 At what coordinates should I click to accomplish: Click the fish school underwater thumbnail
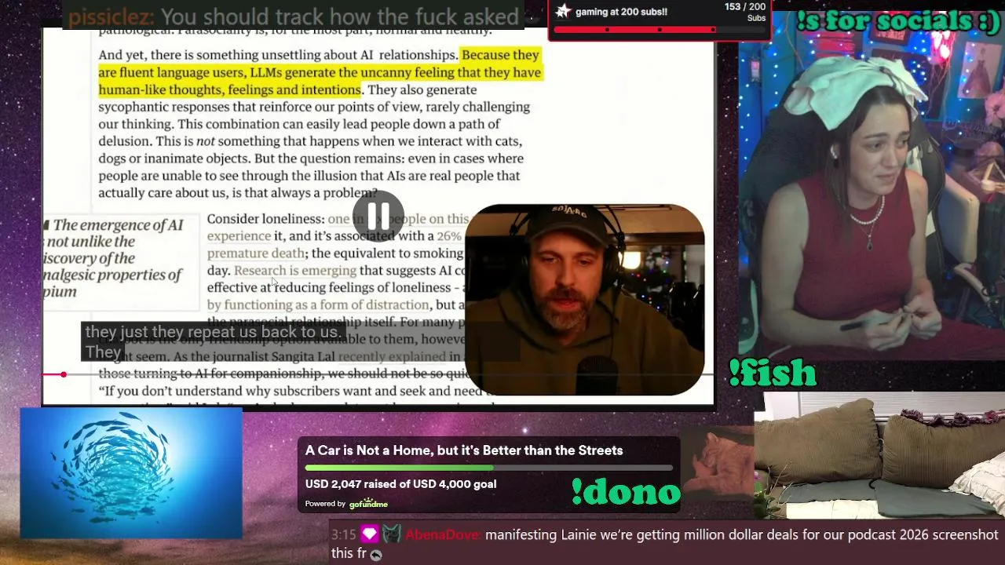click(131, 473)
